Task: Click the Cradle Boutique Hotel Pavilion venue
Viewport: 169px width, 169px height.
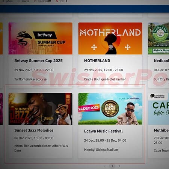Action: tap(105, 79)
